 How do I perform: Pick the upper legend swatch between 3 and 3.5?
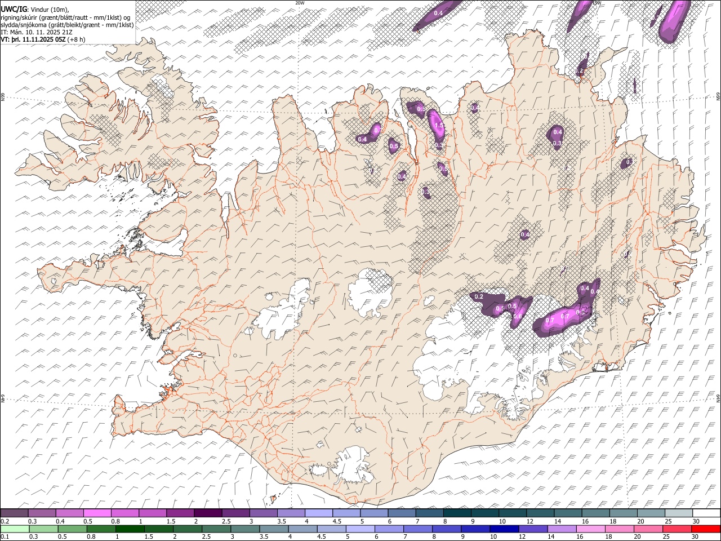click(263, 513)
